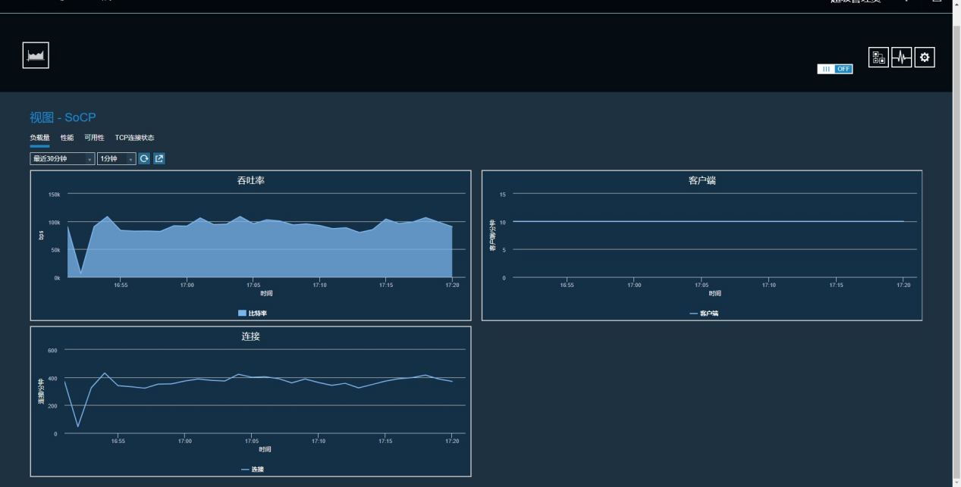Viewport: 961px width, 487px height.
Task: Open the TCP连接状态 tab
Action: pos(134,138)
